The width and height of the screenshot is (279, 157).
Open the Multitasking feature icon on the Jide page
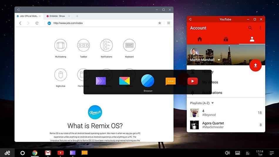(x=60, y=45)
